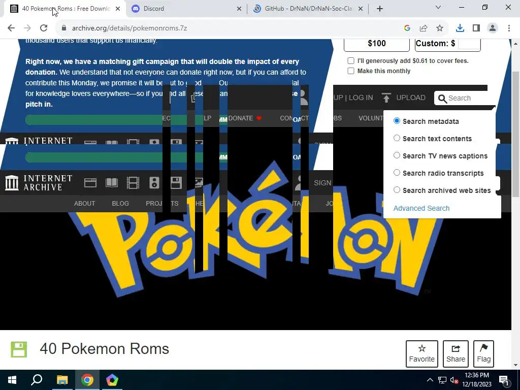This screenshot has width=520, height=390.
Task: Click the muted volume tray icon
Action: pos(454,380)
